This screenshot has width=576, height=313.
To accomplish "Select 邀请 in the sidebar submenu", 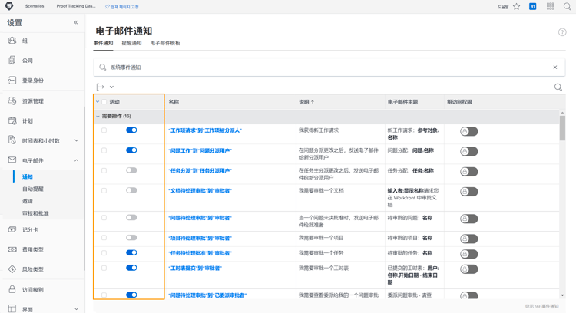I will pos(28,201).
